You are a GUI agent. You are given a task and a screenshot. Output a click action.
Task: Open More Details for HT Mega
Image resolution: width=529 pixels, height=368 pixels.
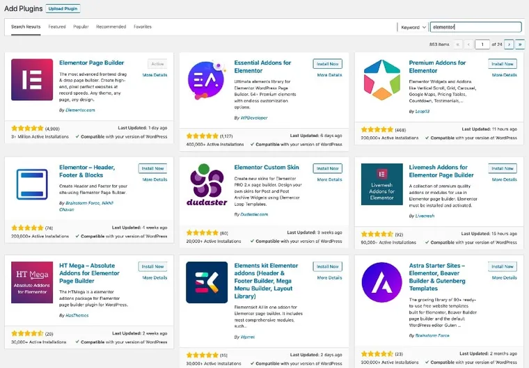pos(155,278)
